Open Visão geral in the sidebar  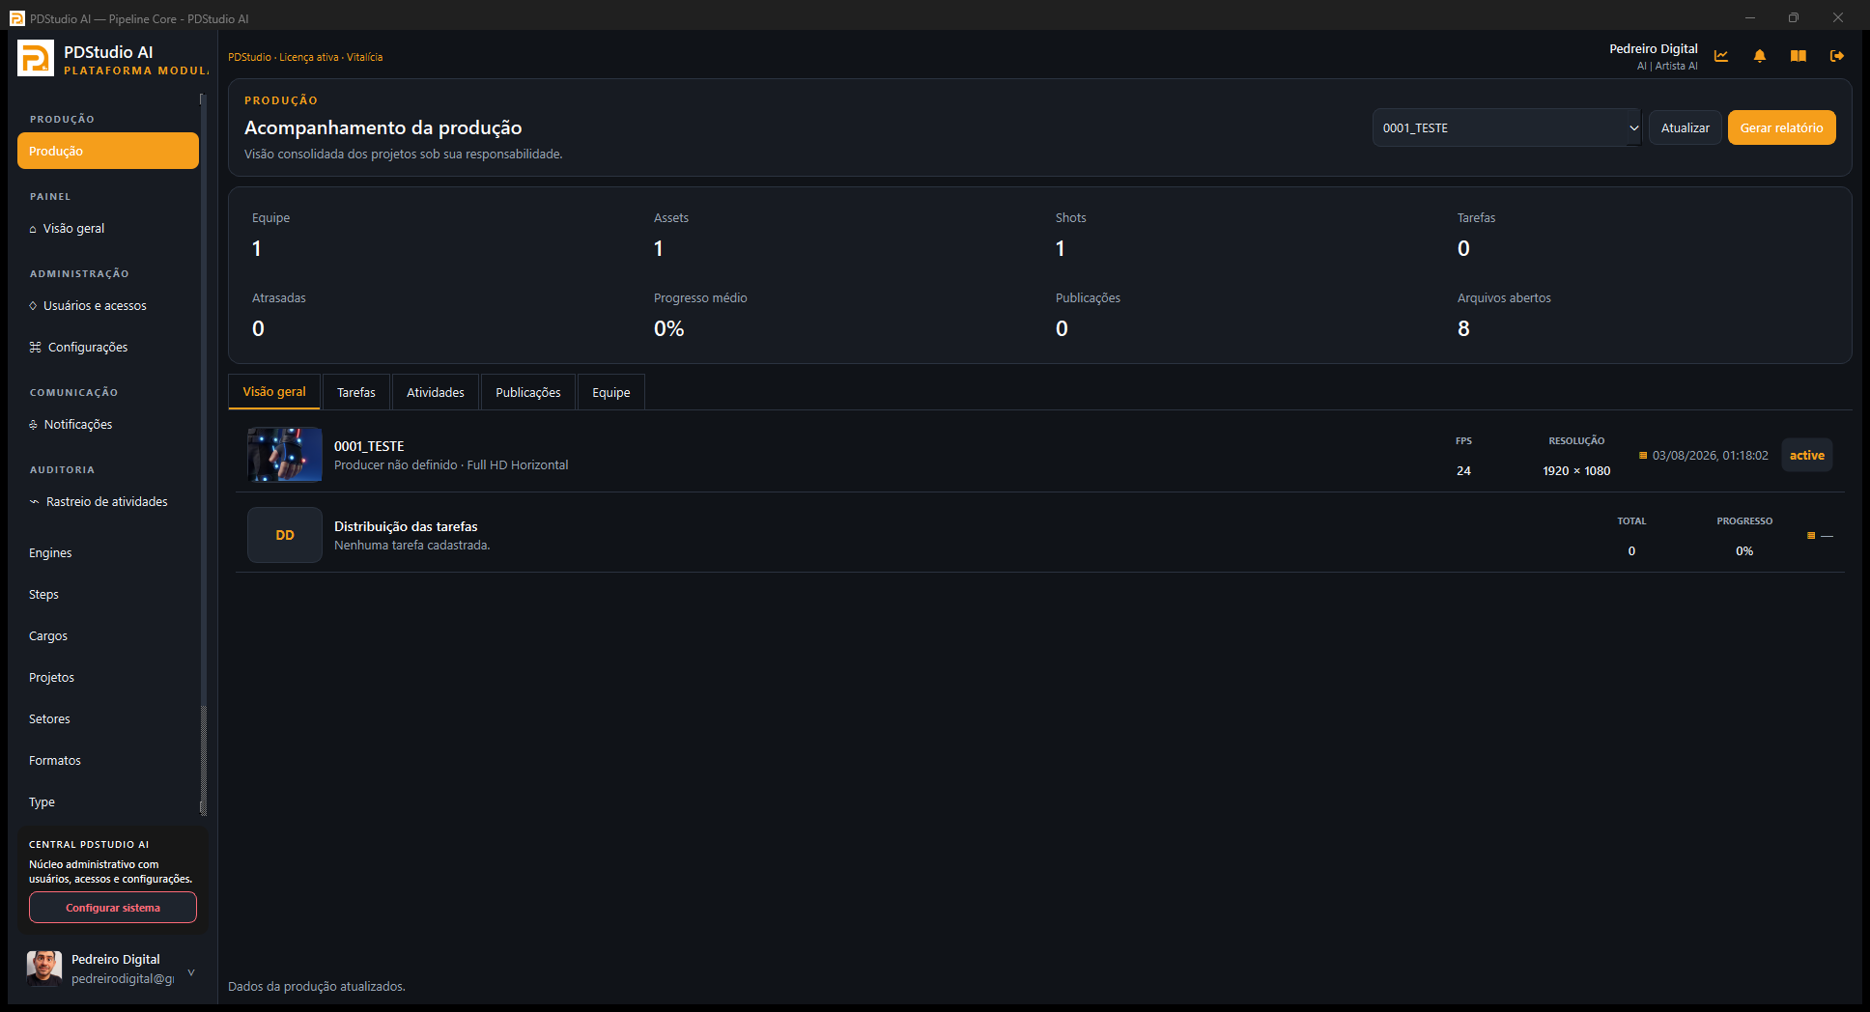click(x=108, y=228)
